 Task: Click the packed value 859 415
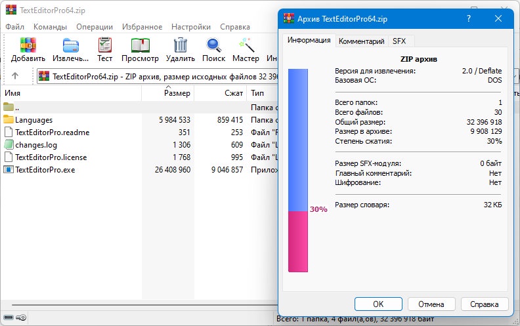(230, 119)
